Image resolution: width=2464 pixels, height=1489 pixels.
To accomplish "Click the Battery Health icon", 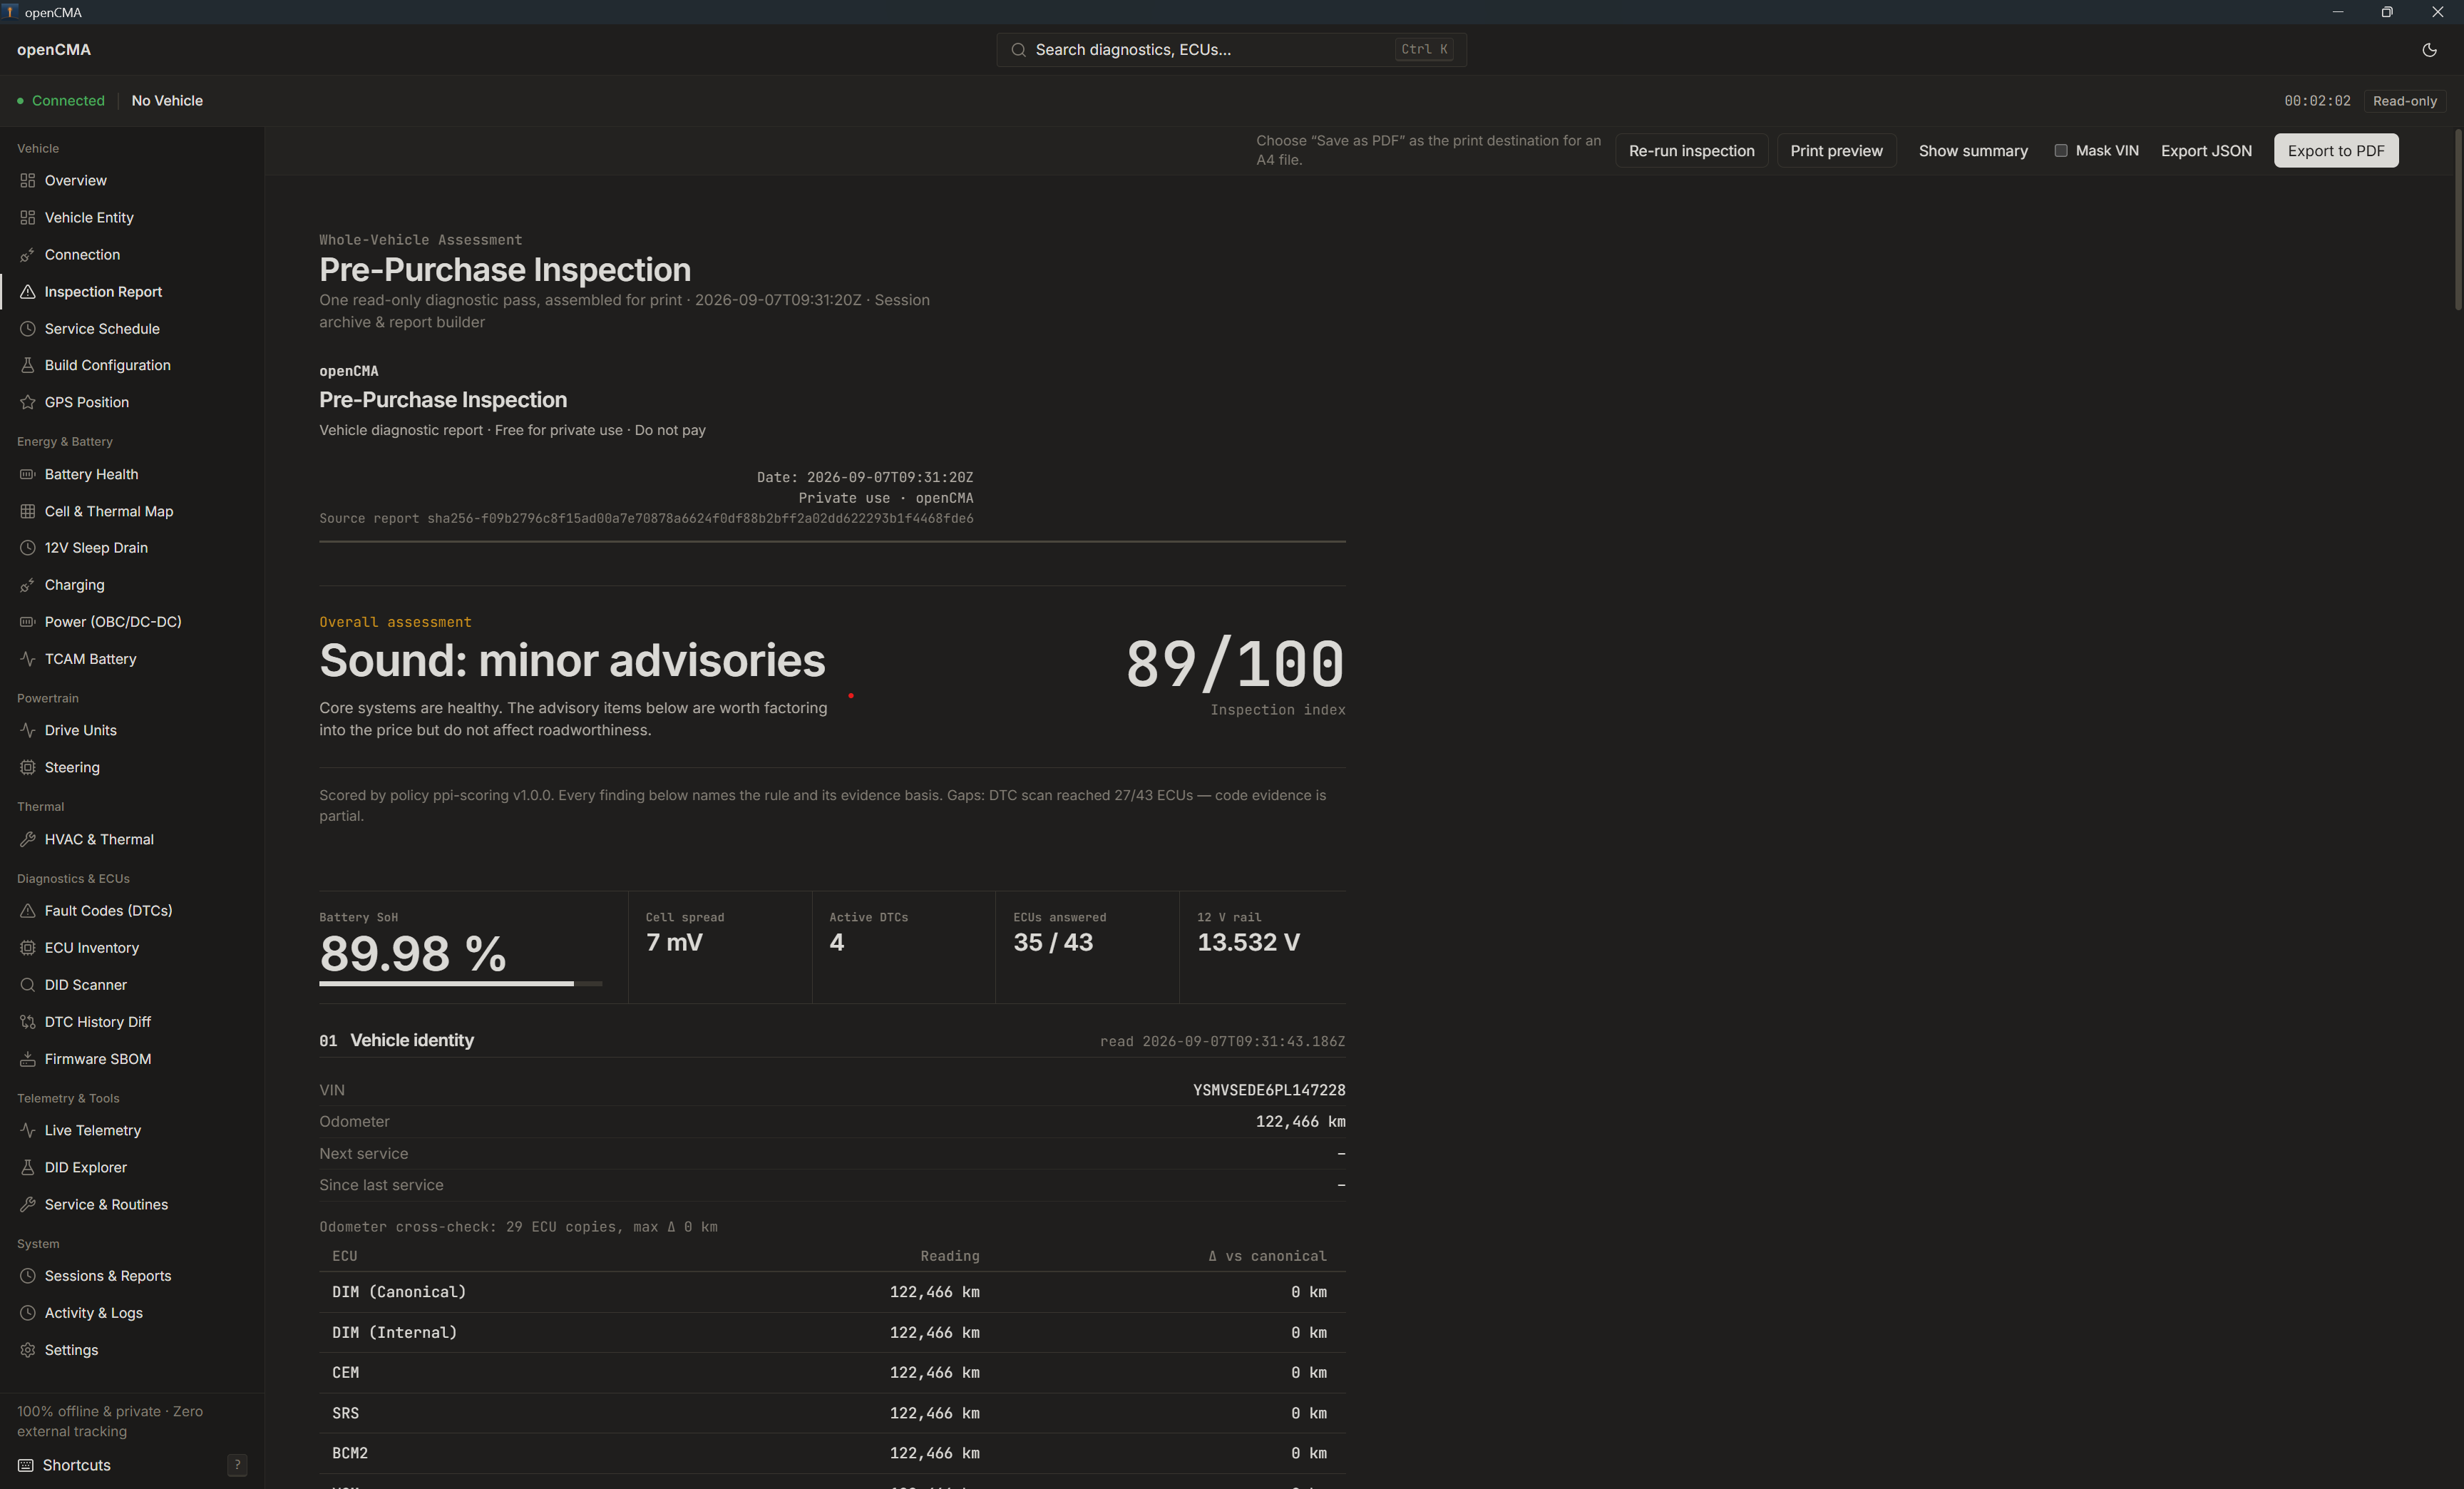I will coord(27,474).
